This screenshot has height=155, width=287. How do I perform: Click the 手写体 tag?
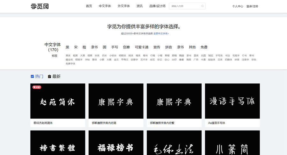click(219, 56)
